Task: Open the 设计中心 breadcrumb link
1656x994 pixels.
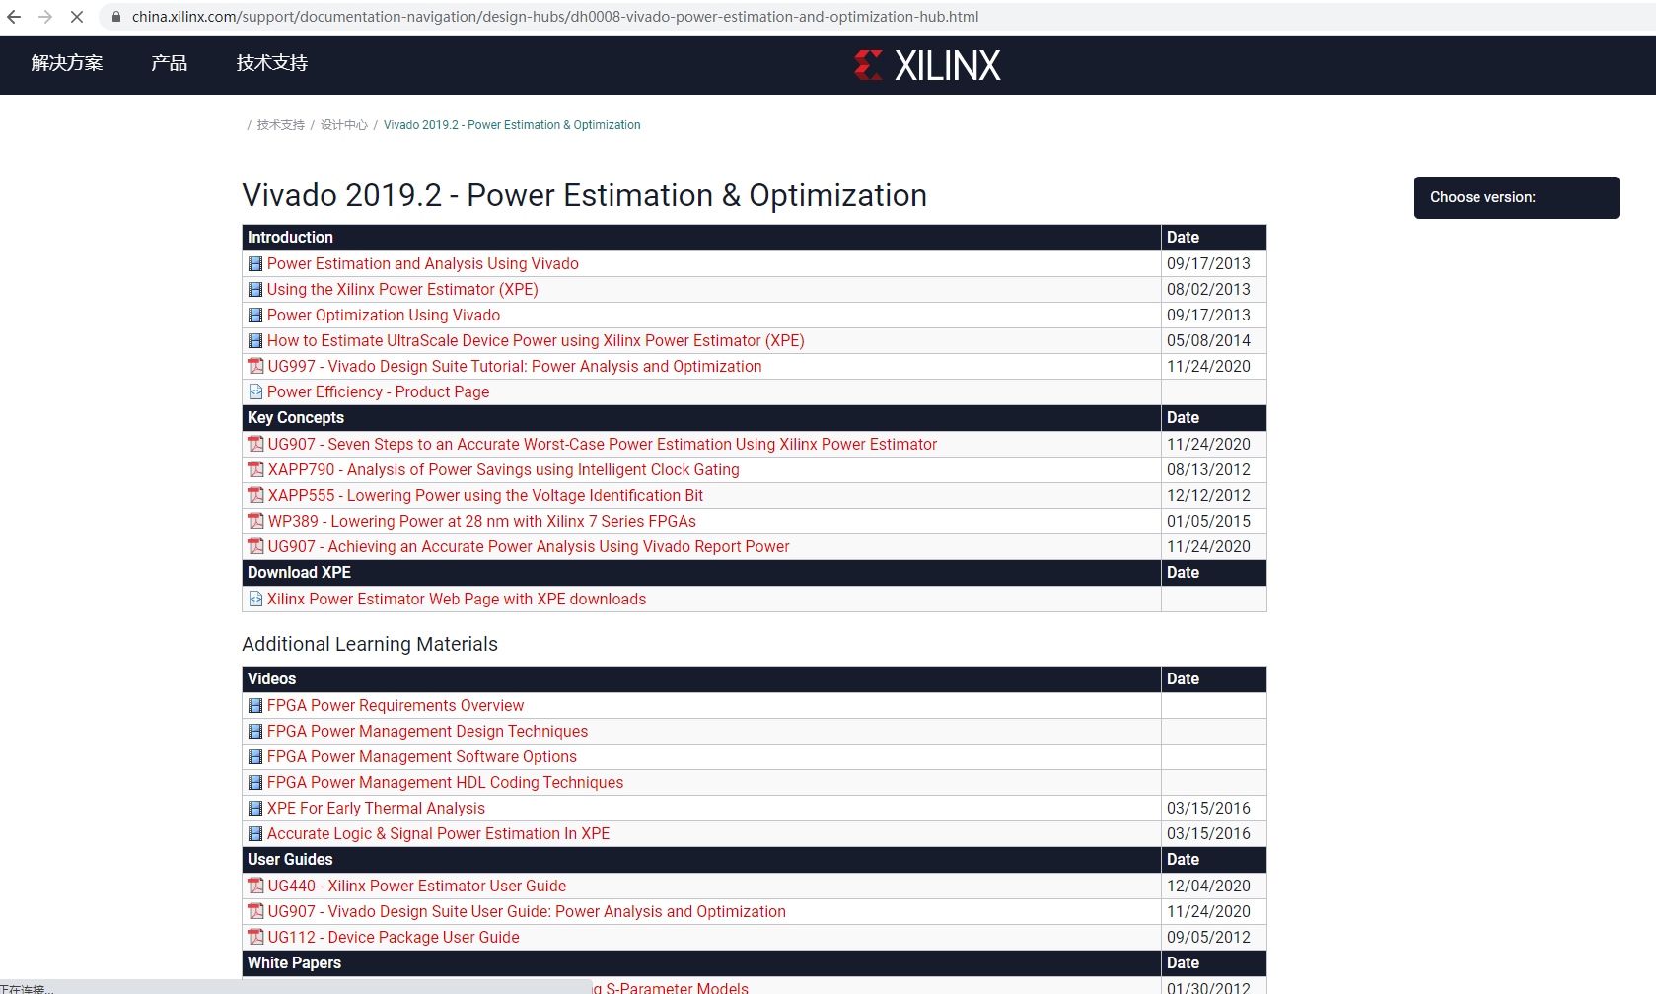Action: 343,124
